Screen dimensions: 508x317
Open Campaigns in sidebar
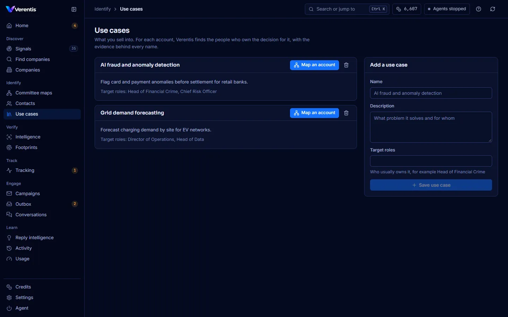pyautogui.click(x=42, y=194)
